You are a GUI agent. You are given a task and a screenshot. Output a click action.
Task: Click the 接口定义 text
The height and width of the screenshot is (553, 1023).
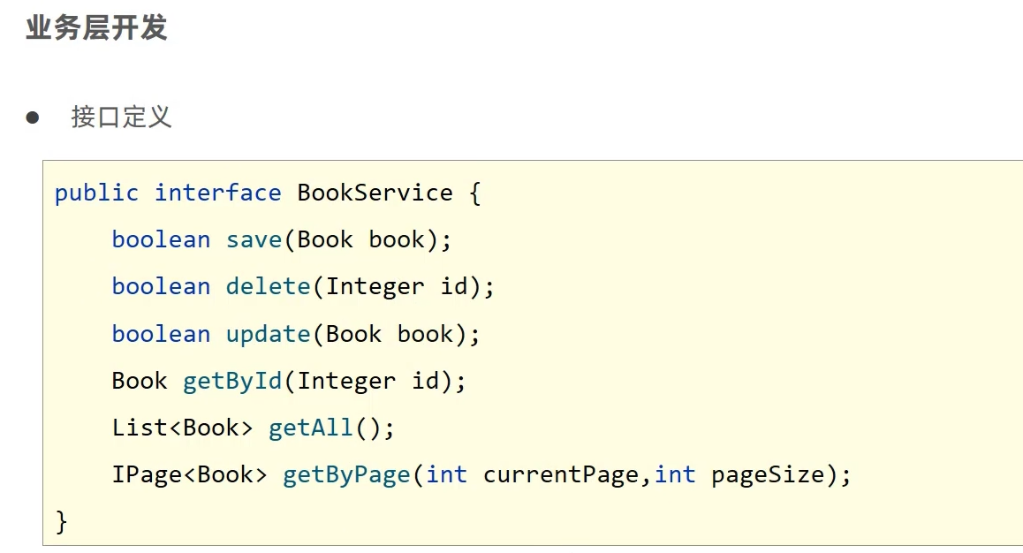[x=121, y=117]
